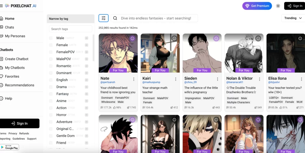Screen dimensions: 305x153
Task: Open the Nate character thumbnail
Action: (118, 53)
